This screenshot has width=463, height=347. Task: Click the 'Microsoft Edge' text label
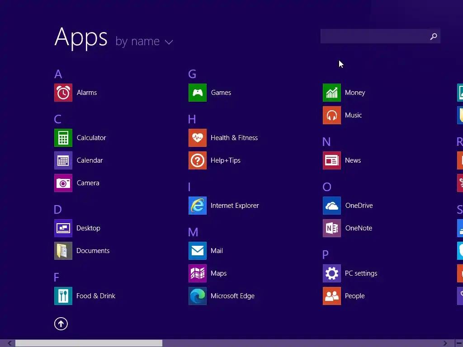click(233, 296)
